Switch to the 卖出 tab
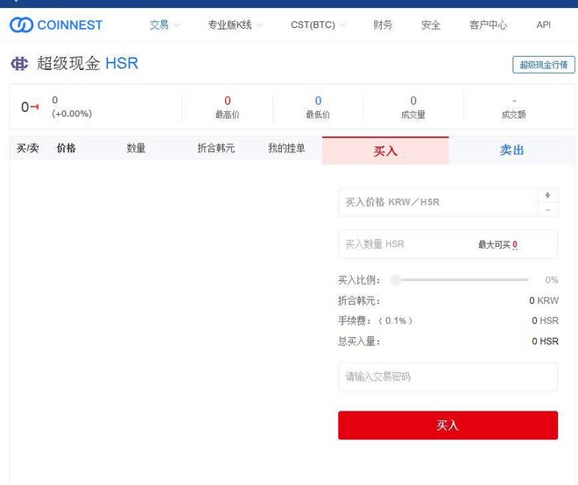Viewport: 578px width, 485px height. point(511,150)
